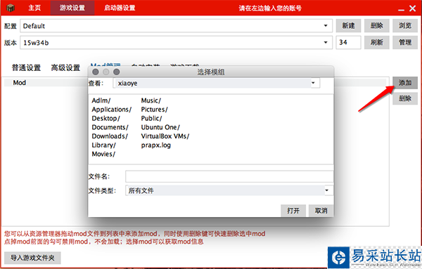Click the 添加 mod button
Image resolution: width=422 pixels, height=269 pixels.
coord(405,83)
